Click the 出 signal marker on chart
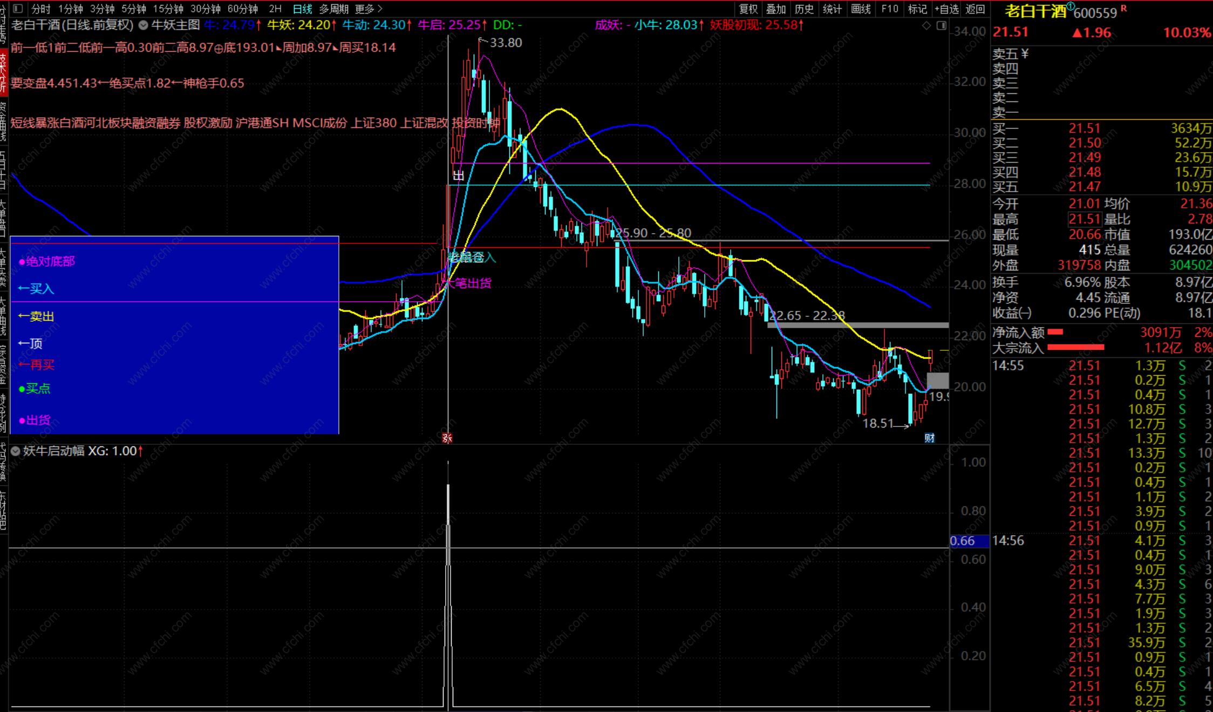The width and height of the screenshot is (1213, 712). tap(459, 175)
